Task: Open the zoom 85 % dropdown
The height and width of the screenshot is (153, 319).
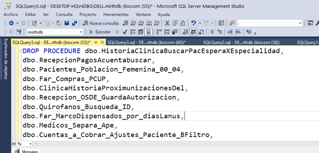Action: tap(31, 144)
